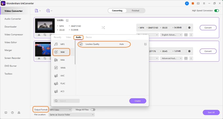
Task: Enable Merge All Files toggle
Action: click(x=93, y=110)
